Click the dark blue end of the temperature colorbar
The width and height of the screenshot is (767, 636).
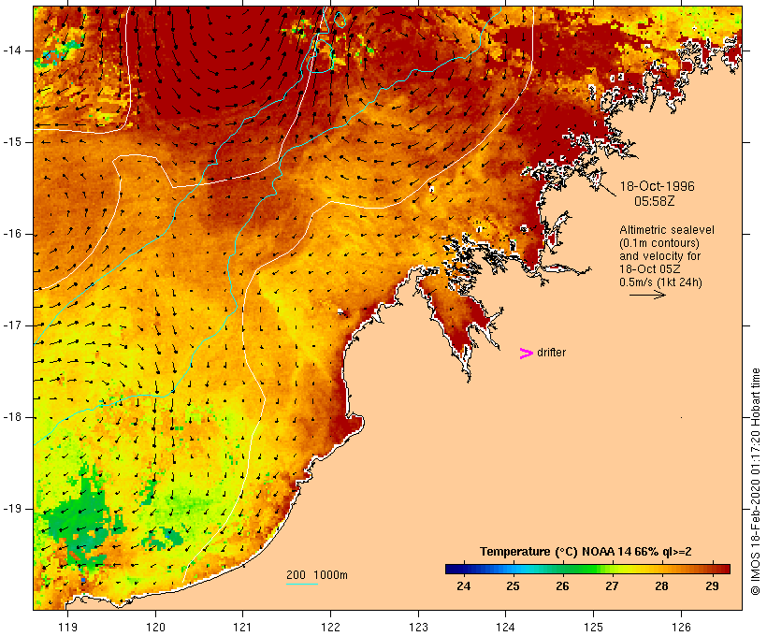tap(455, 569)
